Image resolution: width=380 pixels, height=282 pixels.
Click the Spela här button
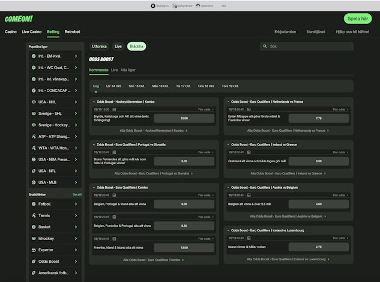(x=358, y=19)
